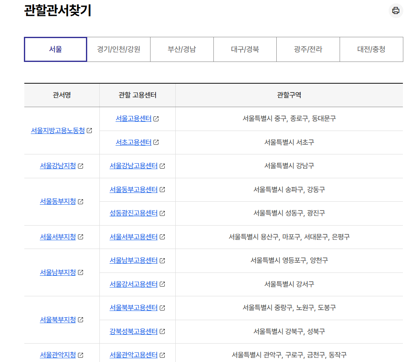Select the 서울 tab
418x362 pixels.
click(x=55, y=49)
